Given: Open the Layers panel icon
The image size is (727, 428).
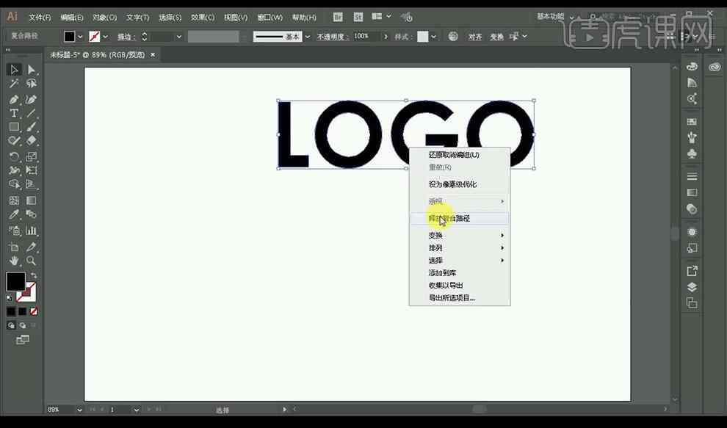Looking at the screenshot, I should (x=692, y=287).
